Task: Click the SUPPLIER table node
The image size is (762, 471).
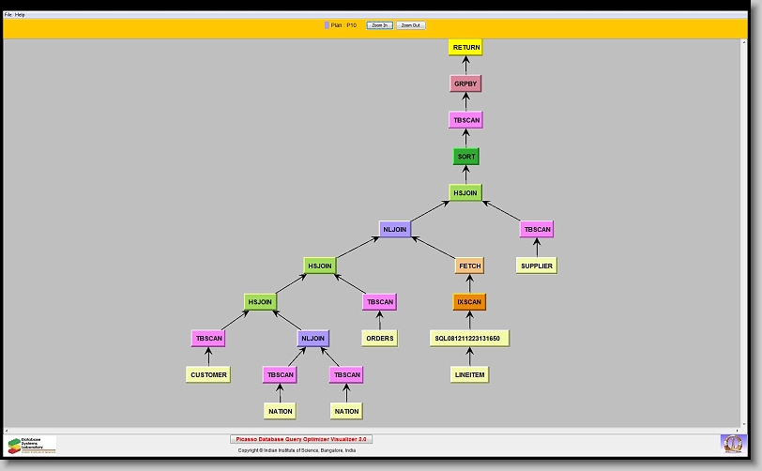Action: tap(536, 266)
